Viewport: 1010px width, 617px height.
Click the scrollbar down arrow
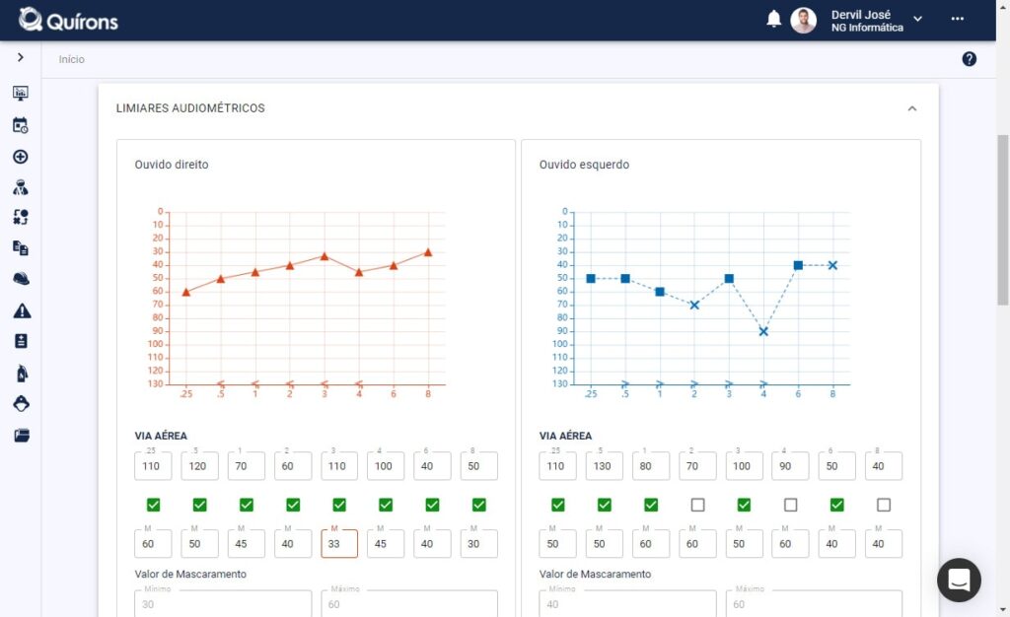[x=1003, y=609]
